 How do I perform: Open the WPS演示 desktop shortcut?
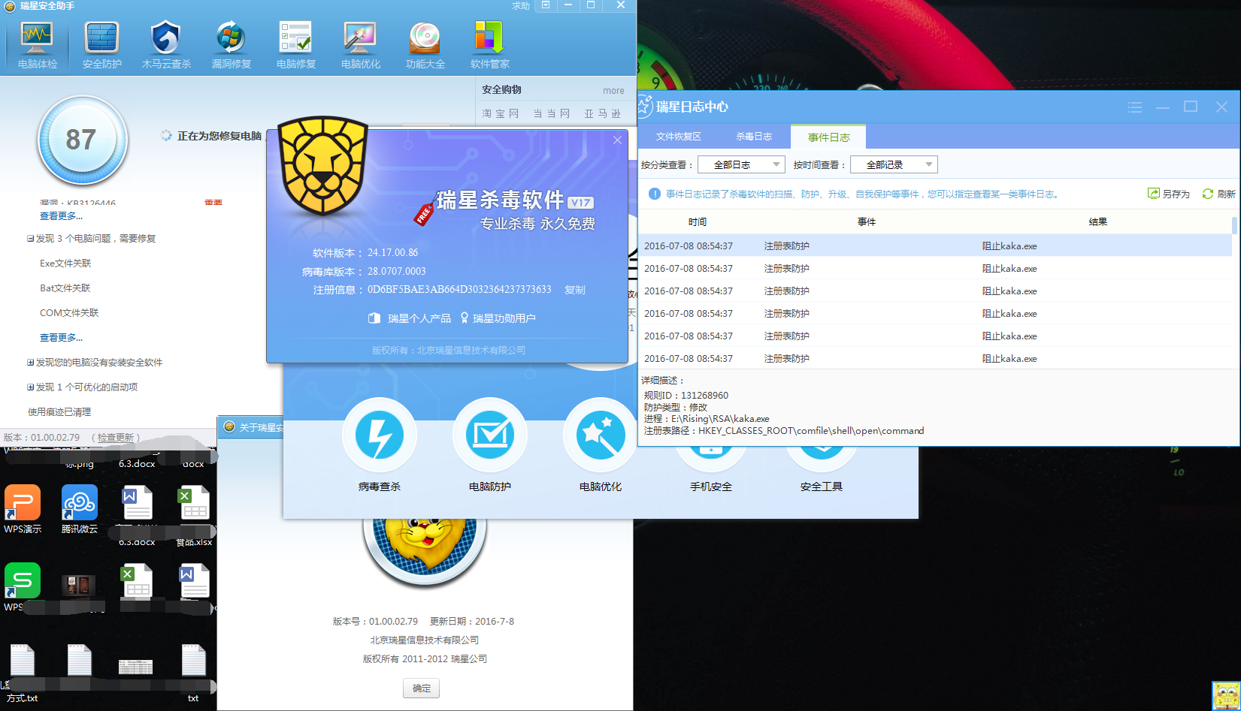[23, 509]
